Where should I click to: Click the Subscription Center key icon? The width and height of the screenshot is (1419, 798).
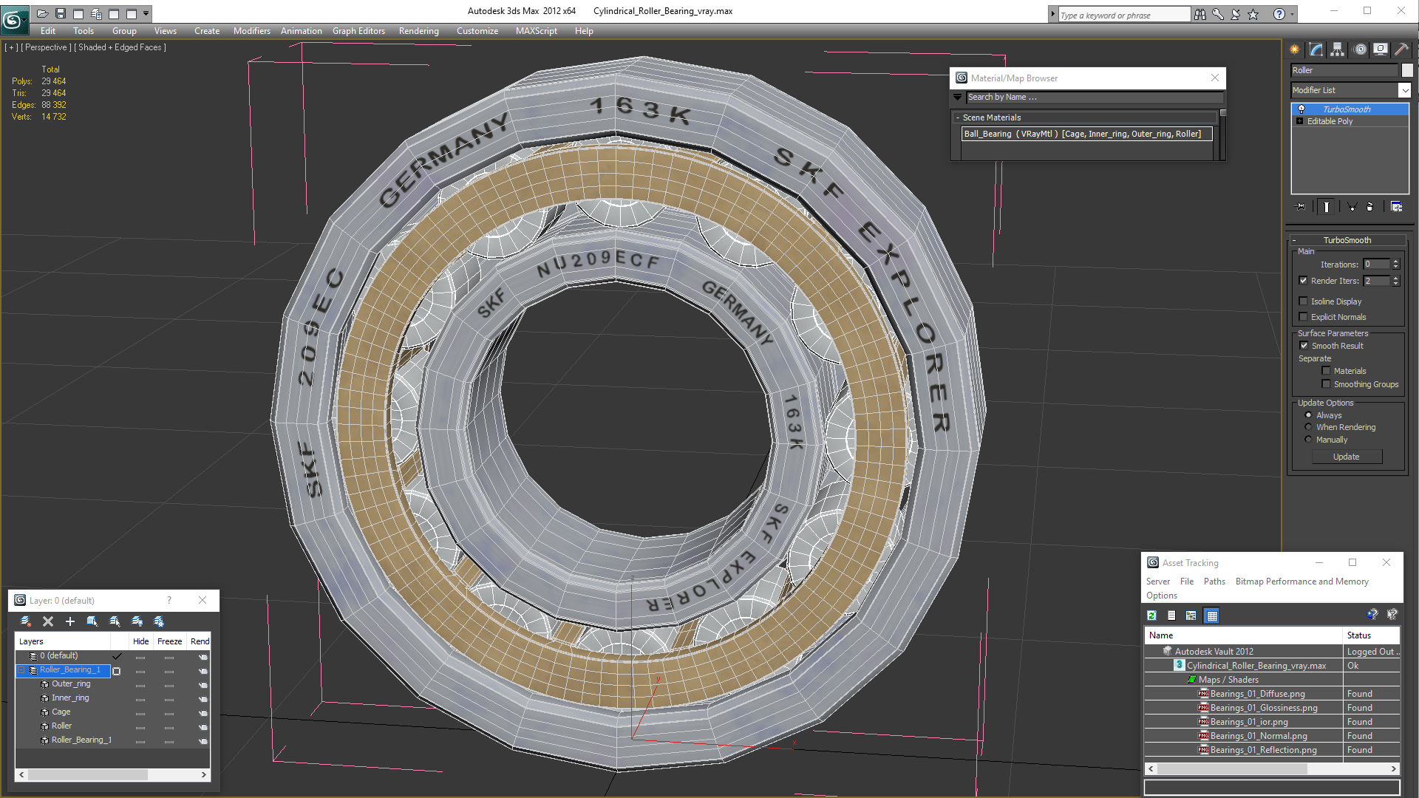pyautogui.click(x=1218, y=14)
